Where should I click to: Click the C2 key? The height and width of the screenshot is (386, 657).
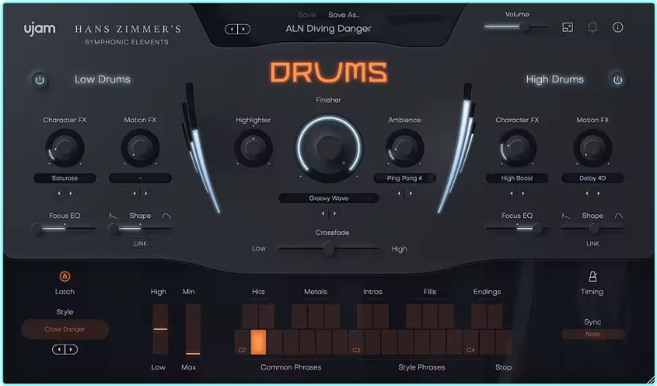click(242, 342)
